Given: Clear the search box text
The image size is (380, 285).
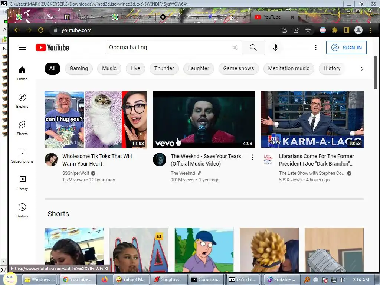Looking at the screenshot, I should point(235,47).
